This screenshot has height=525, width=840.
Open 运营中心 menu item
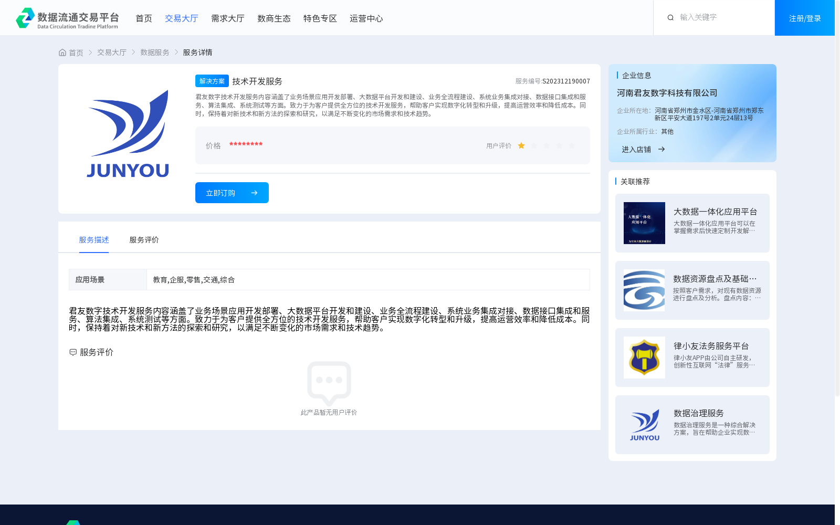pos(366,18)
